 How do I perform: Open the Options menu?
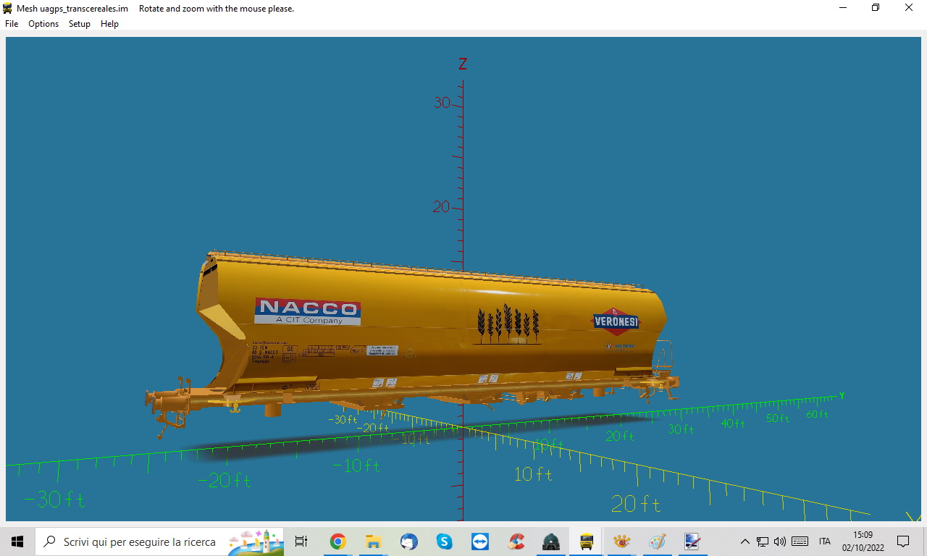pyautogui.click(x=43, y=24)
